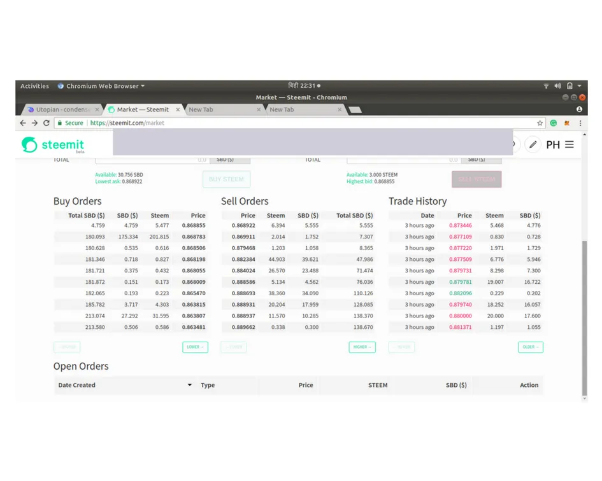Select sell order priced 0.882384
Viewport: 602px width, 481px height.
[x=298, y=260]
